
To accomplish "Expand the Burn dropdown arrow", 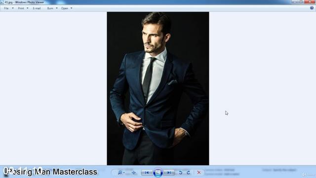I will pyautogui.click(x=57, y=8).
